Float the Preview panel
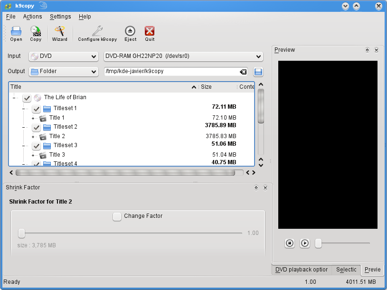Viewport: 387px width, 290px height. click(x=367, y=50)
